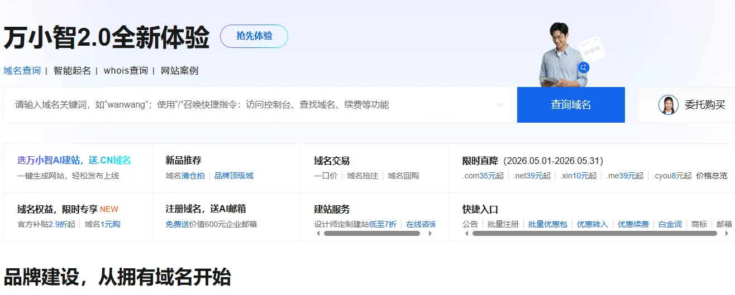Select .net39元起 offer
735x295 pixels.
click(x=532, y=176)
